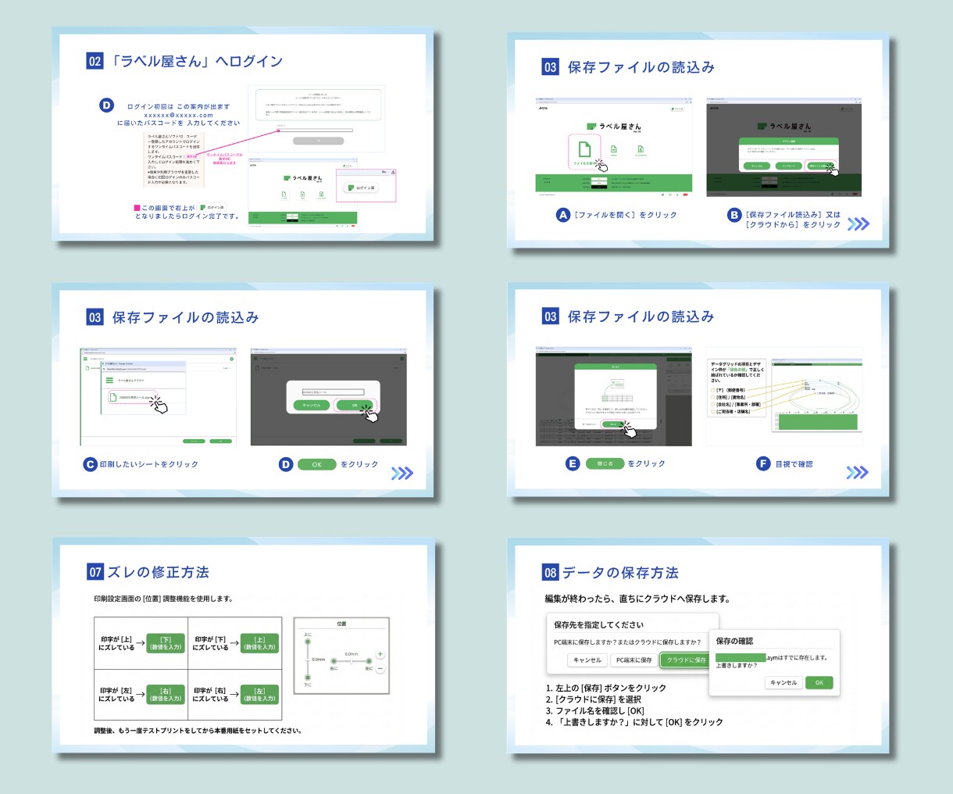Click the minus button in the 位置 panel
Screen dimensions: 953x794
380,669
